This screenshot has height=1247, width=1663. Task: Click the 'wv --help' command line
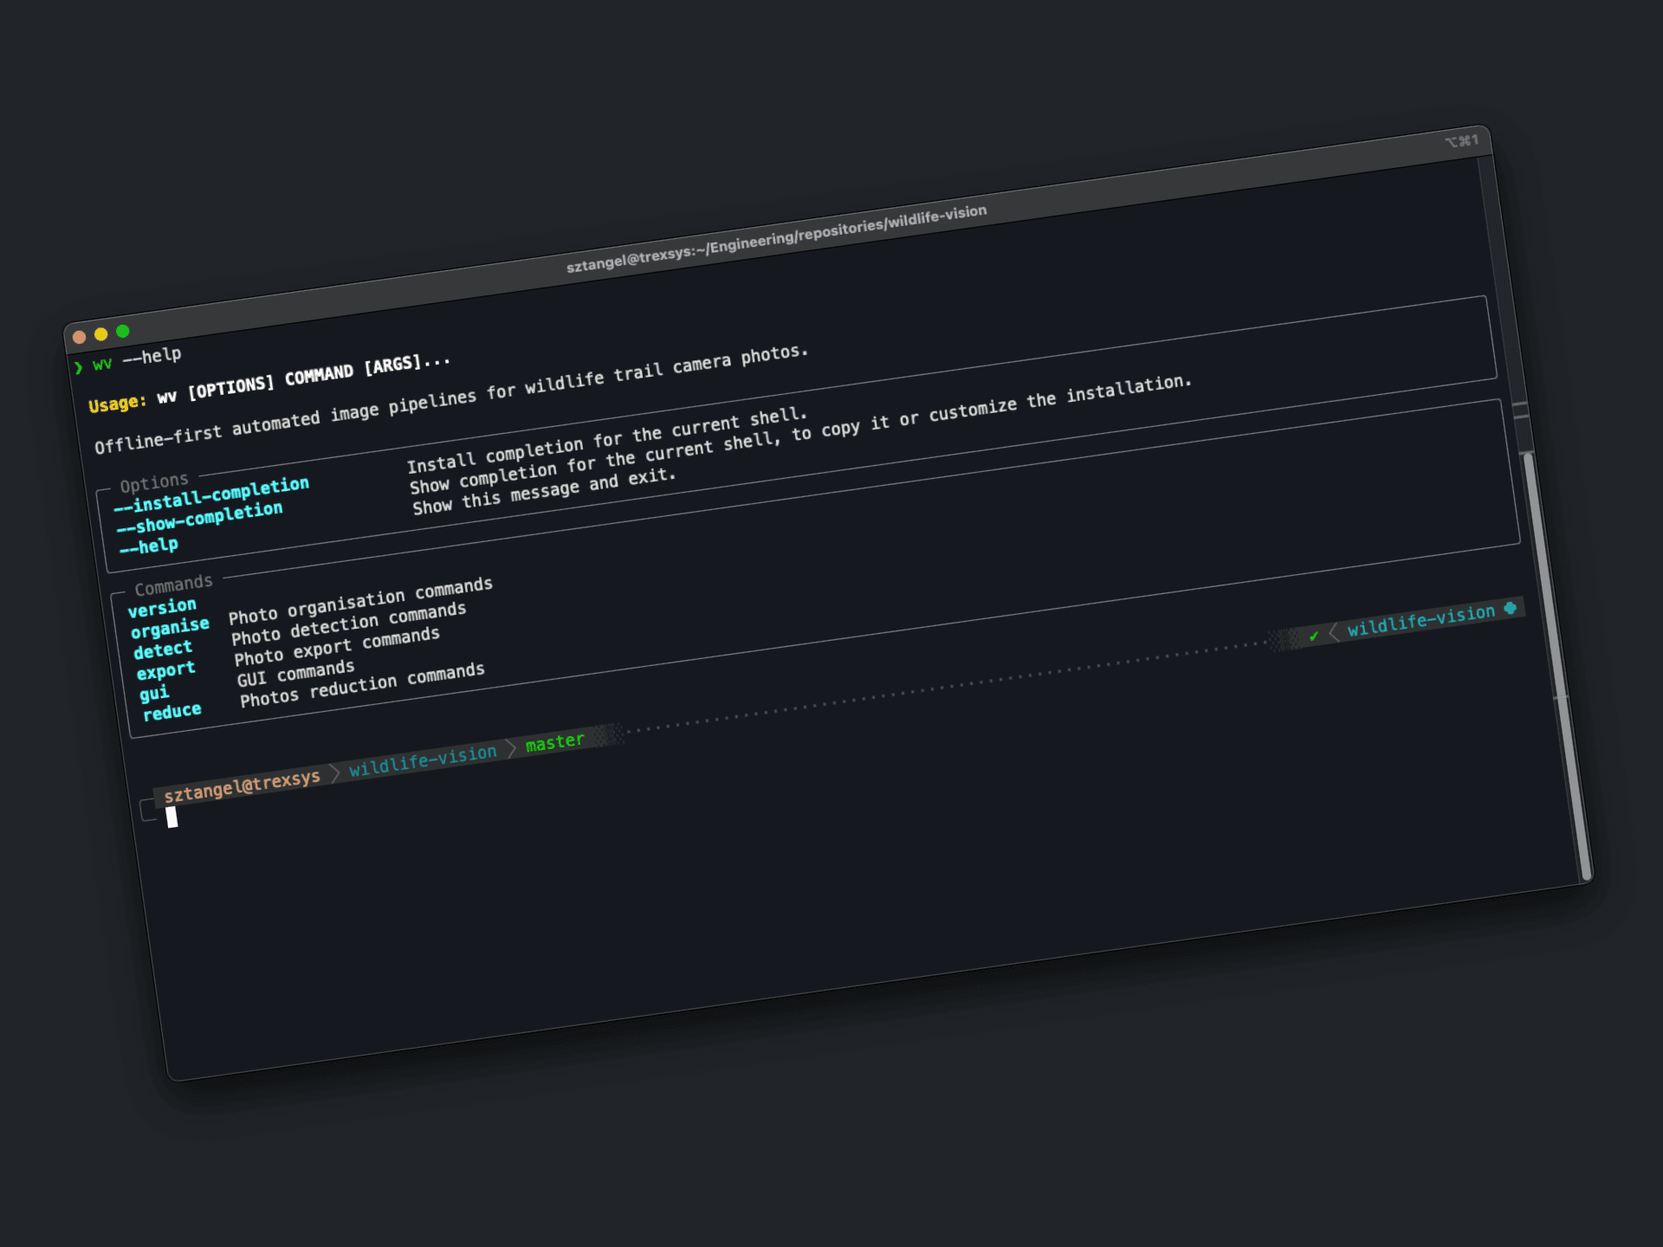pos(138,359)
